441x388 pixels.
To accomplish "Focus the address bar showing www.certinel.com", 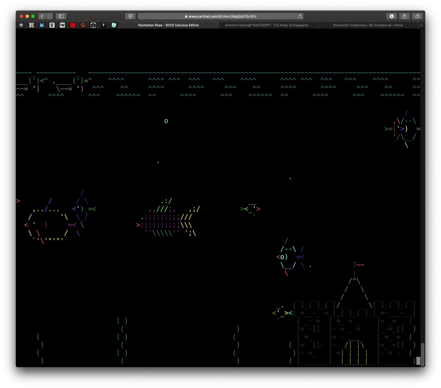I will coord(221,16).
